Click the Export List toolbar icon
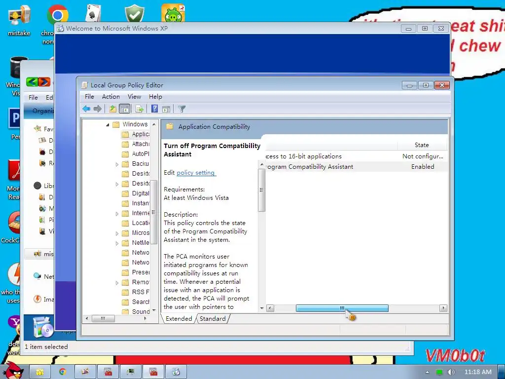The width and height of the screenshot is (505, 379). coord(140,109)
